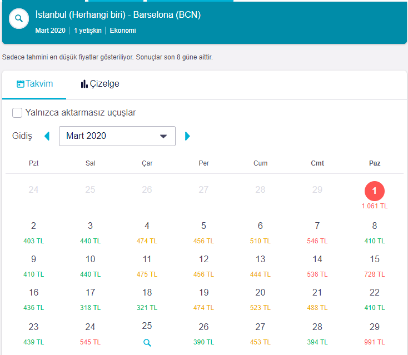Select the red highlighted day 1 circle

pos(375,191)
